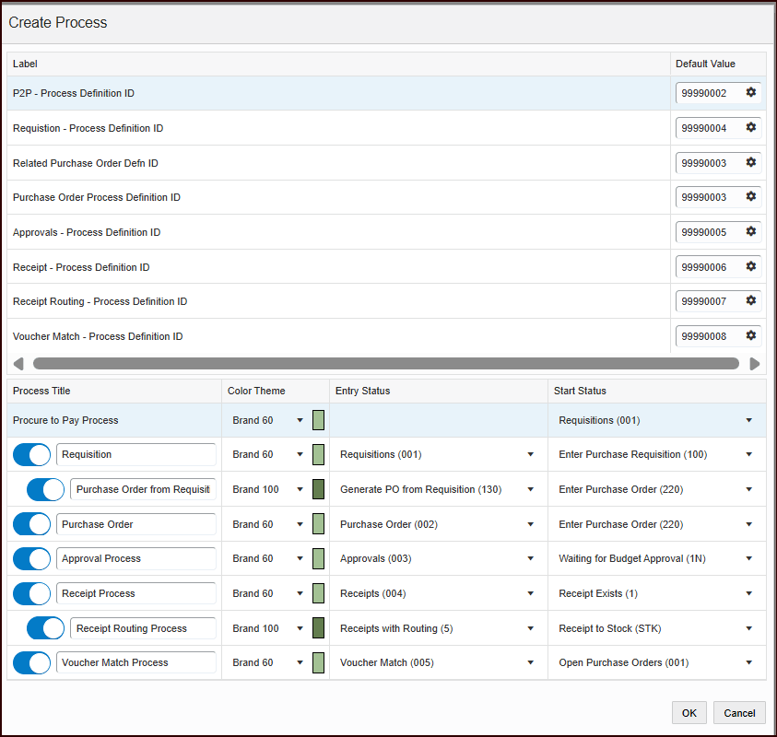Open lookup for Purchase Order Process Definition ID
Viewport: 777px width, 737px height.
coord(751,197)
